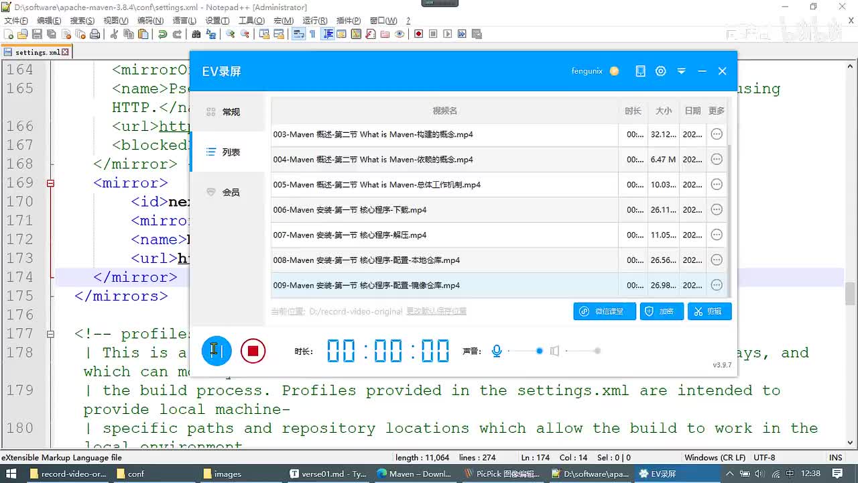The height and width of the screenshot is (483, 858).
Task: Select the 005-Maven 总体工作机制.mp4 row
Action: (499, 184)
